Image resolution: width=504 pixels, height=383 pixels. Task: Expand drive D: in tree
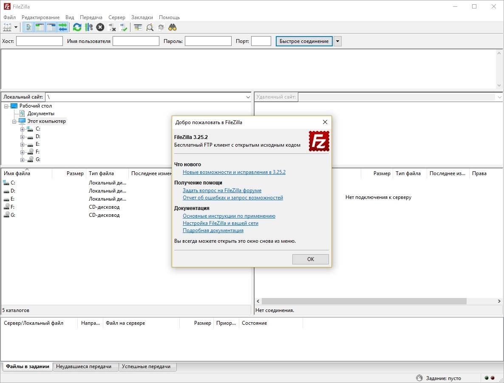(x=22, y=137)
